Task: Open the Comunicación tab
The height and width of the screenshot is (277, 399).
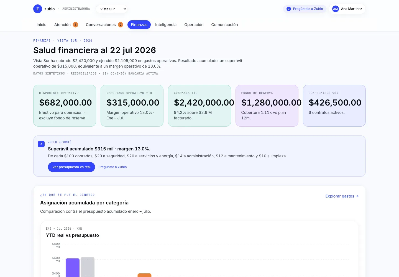Action: coord(224,25)
